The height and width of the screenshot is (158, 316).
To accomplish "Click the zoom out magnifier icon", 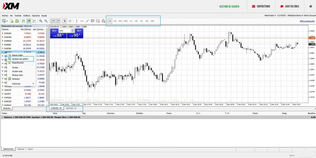I will click(x=46, y=21).
